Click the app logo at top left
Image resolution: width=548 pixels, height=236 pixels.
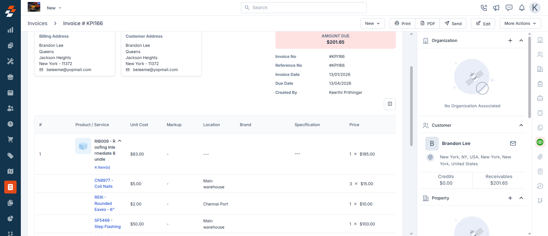(x=10, y=11)
